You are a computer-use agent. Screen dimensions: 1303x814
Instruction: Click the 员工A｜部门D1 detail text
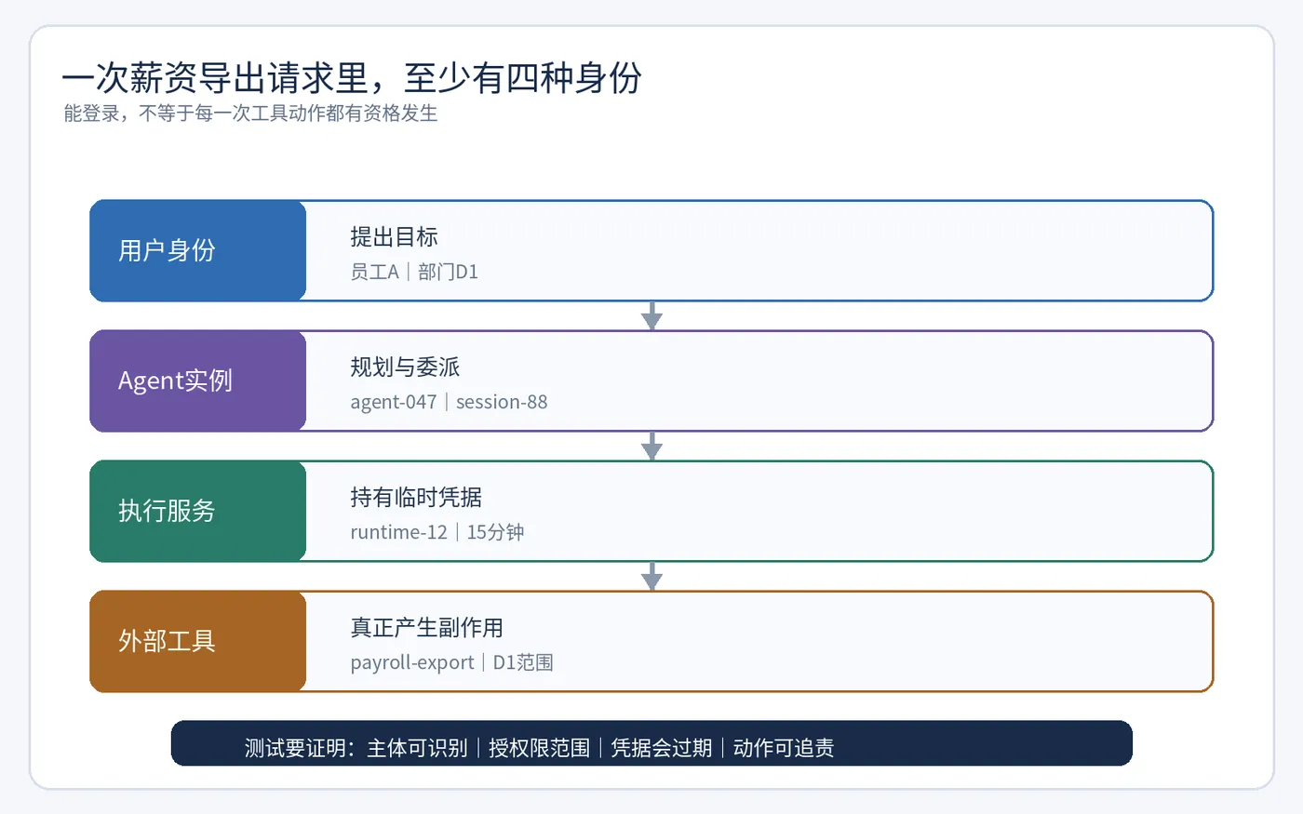(414, 272)
